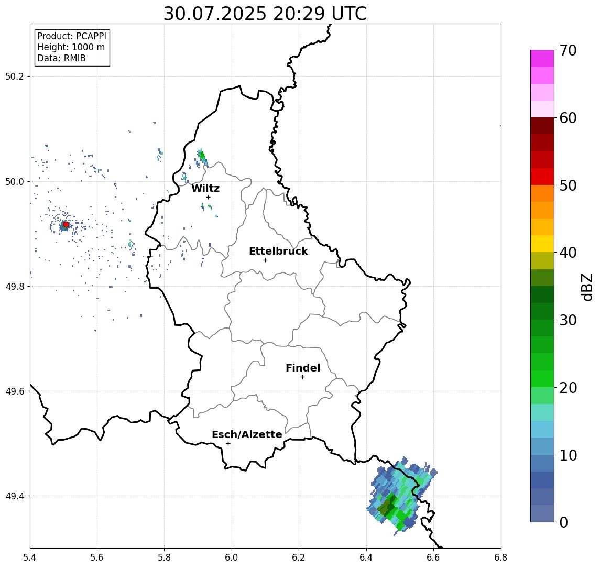
Task: Click the longitude tick label 6.4
Action: click(366, 557)
